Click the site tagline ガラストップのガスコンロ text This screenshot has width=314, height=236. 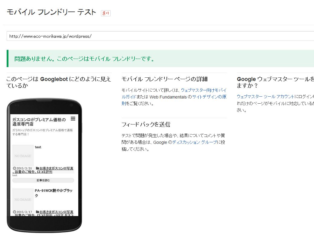pyautogui.click(x=42, y=132)
